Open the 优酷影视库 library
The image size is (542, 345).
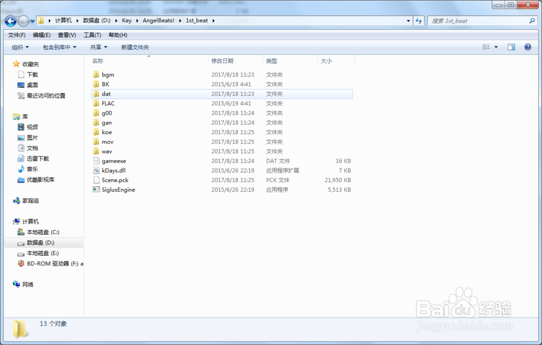tap(36, 180)
